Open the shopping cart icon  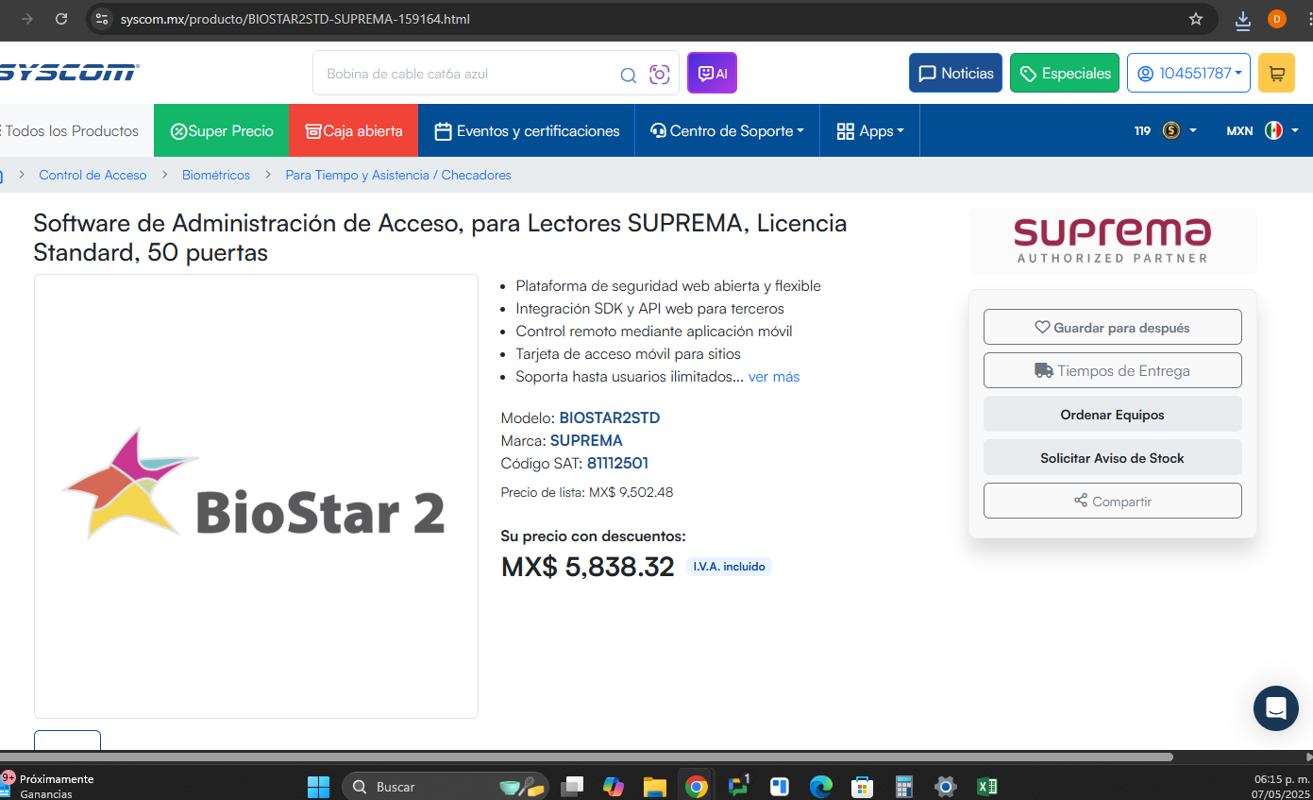1276,73
